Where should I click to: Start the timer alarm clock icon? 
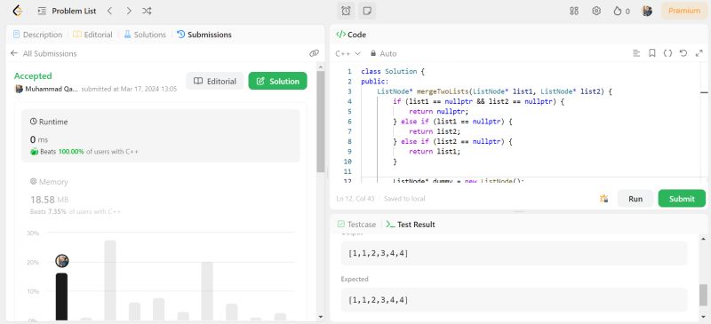tap(346, 11)
